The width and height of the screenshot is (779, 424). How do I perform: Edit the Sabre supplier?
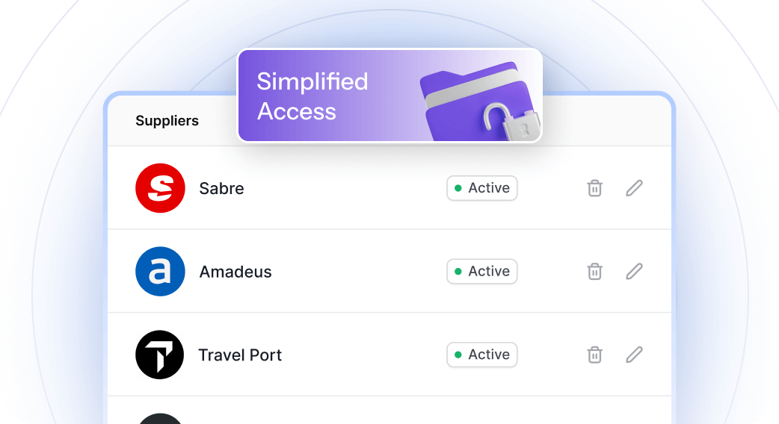pyautogui.click(x=634, y=188)
